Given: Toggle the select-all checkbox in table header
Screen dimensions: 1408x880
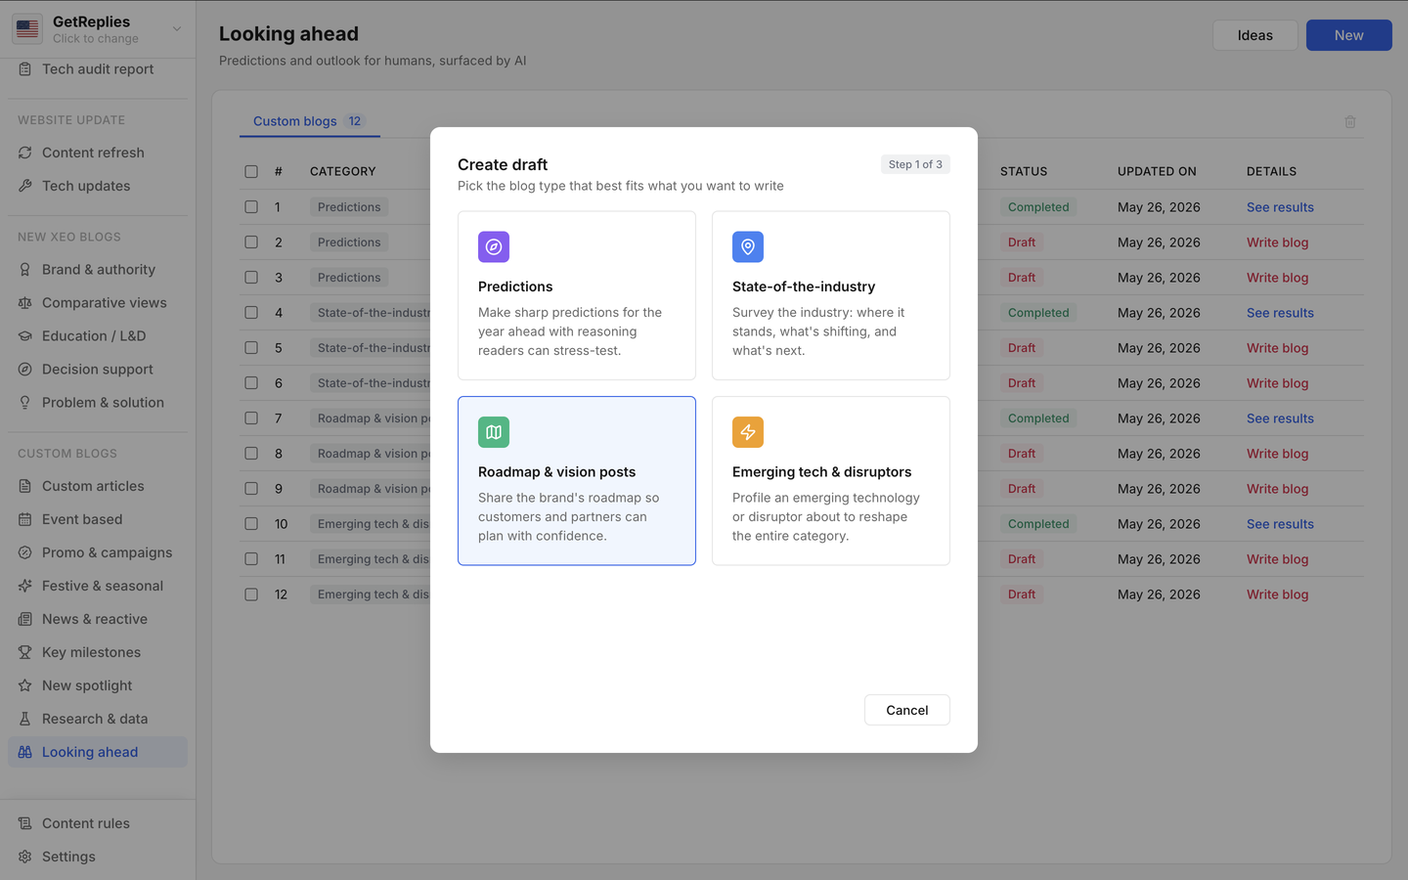Looking at the screenshot, I should pos(251,171).
